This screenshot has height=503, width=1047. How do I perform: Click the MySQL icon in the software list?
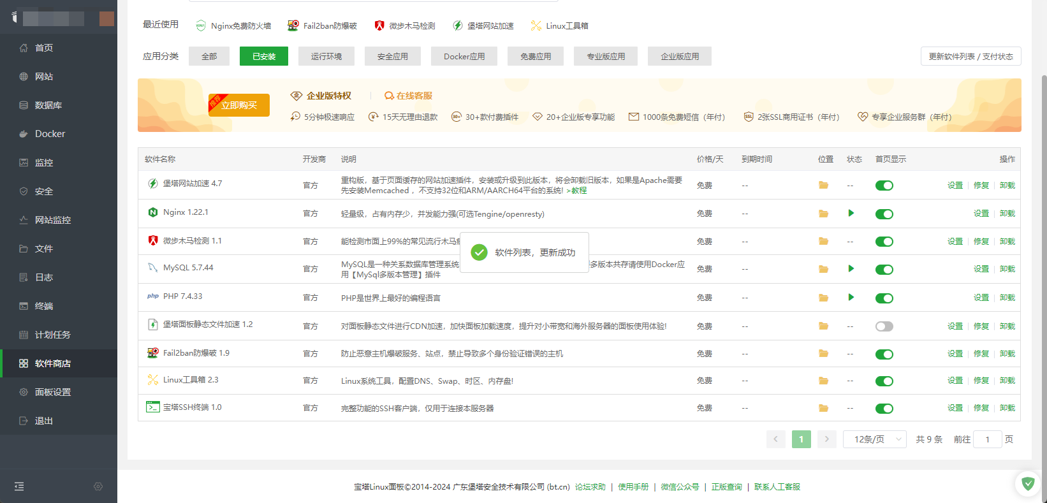point(153,268)
